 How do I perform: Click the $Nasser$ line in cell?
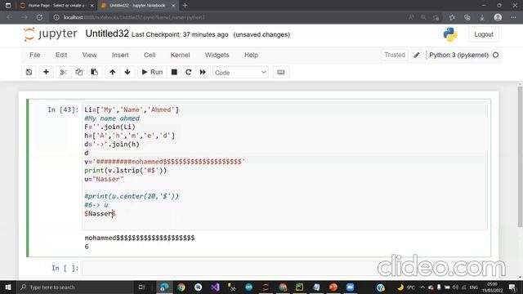[x=100, y=214]
